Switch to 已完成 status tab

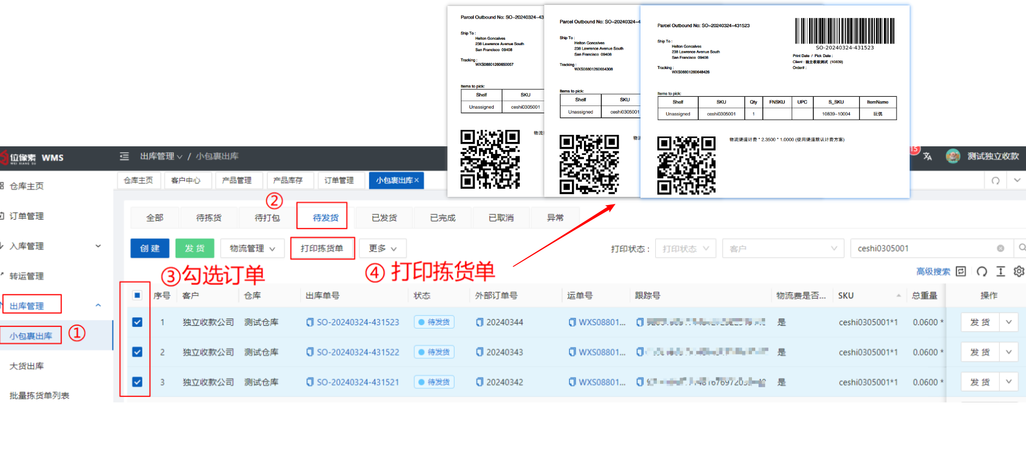(443, 218)
